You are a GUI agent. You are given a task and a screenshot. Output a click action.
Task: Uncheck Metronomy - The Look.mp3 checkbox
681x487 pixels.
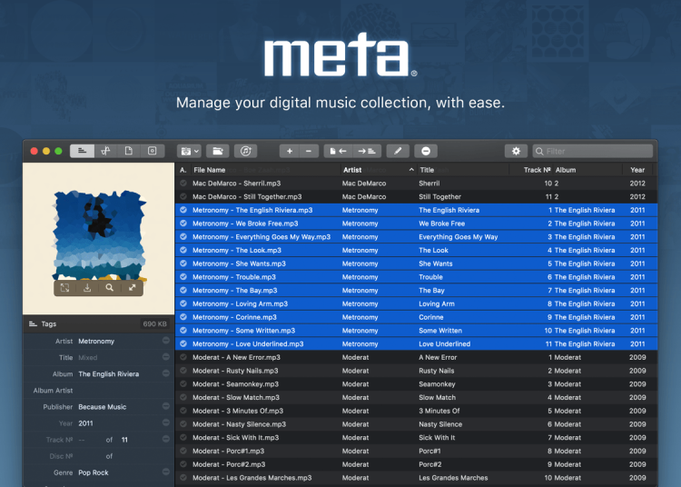pos(183,250)
